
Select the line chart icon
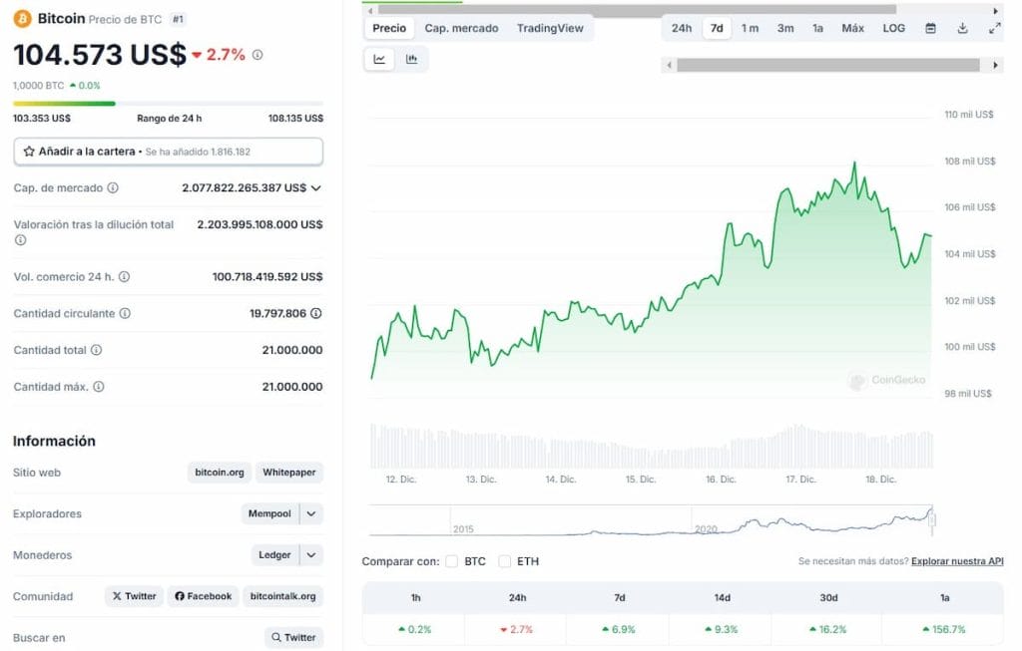379,59
